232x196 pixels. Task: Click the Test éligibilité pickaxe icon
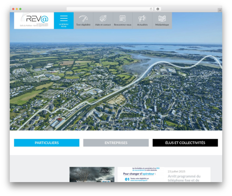[83, 19]
